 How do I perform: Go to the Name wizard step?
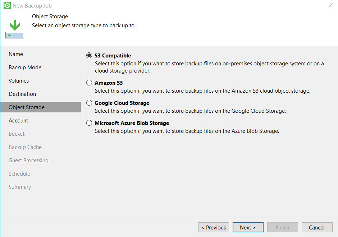click(16, 54)
